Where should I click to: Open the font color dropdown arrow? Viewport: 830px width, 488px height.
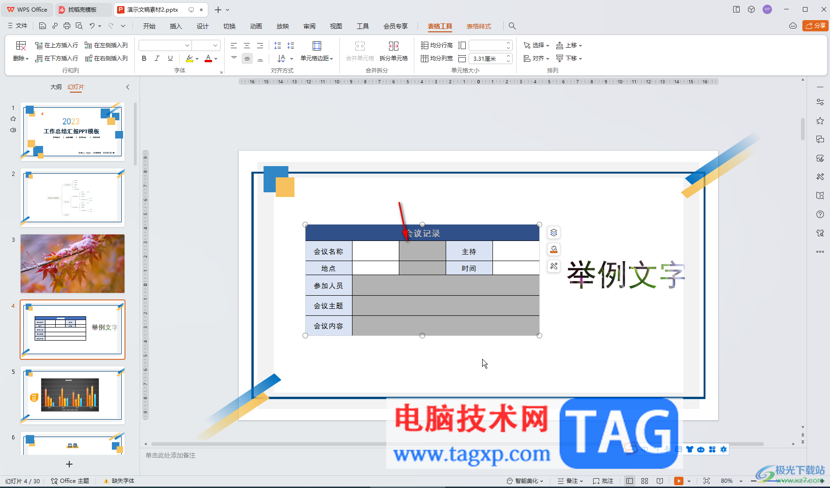coord(216,59)
